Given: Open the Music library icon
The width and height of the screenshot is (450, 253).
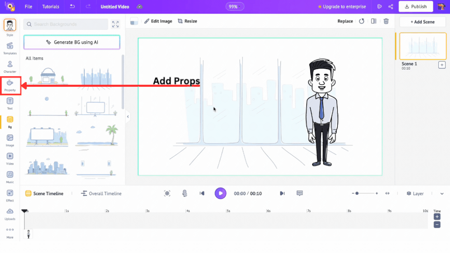Looking at the screenshot, I should (10, 176).
